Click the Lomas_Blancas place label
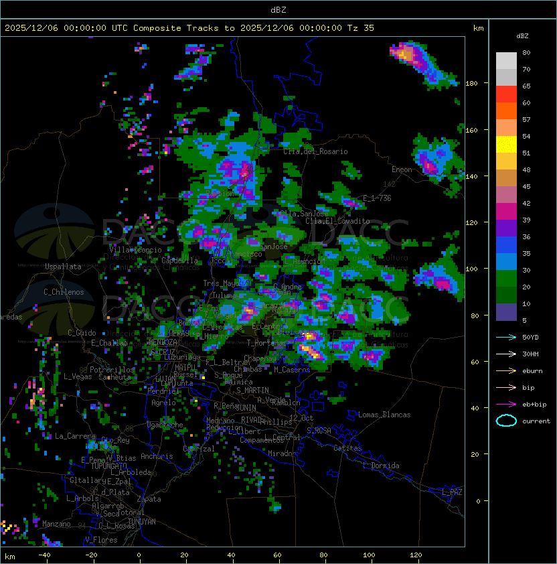The width and height of the screenshot is (557, 564). [x=384, y=415]
